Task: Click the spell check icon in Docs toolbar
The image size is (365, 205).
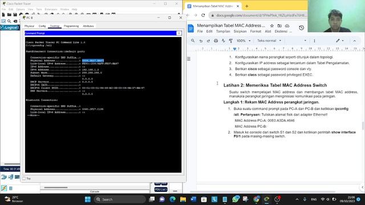Action: pyautogui.click(x=223, y=40)
